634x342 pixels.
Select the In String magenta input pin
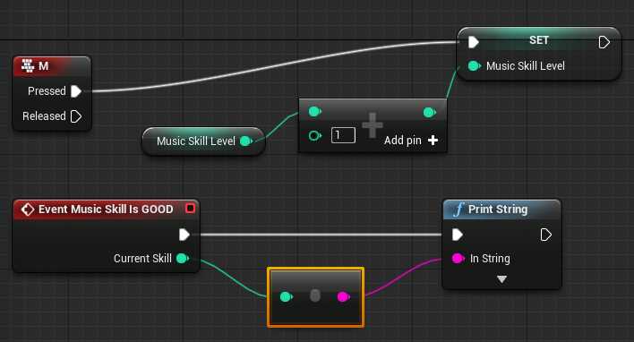pyautogui.click(x=458, y=259)
